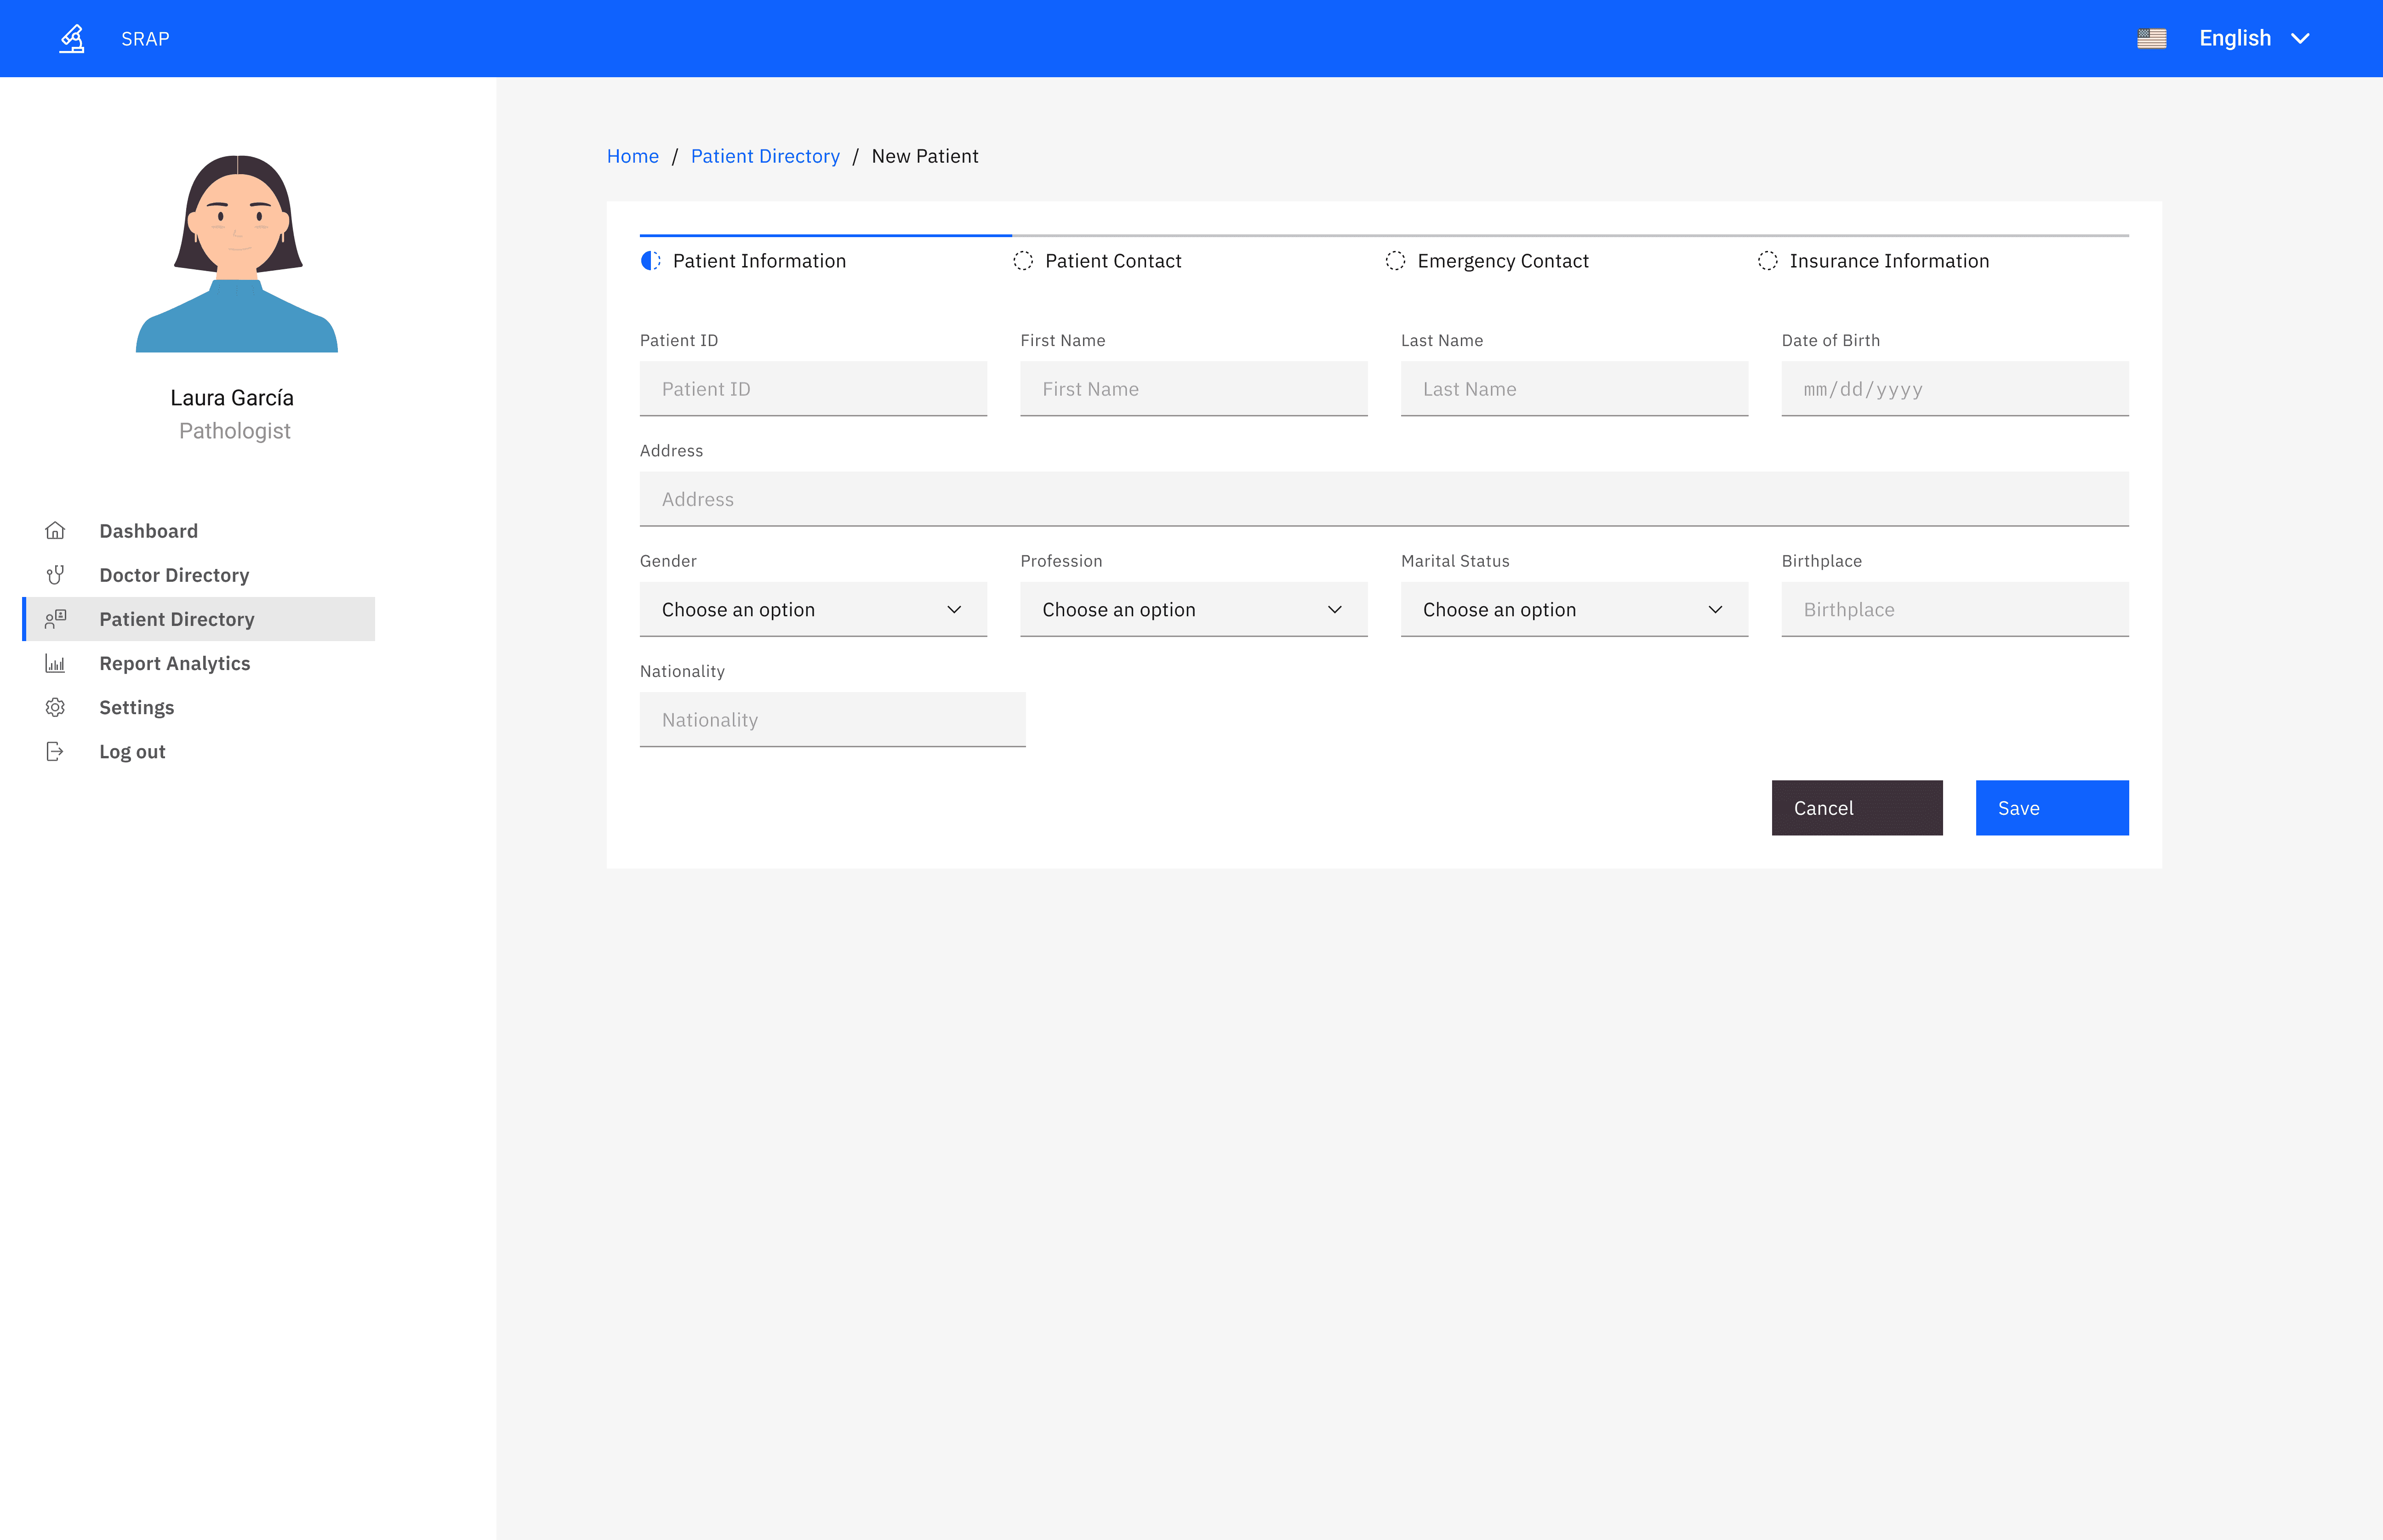Click the Settings gear icon
The width and height of the screenshot is (2383, 1540).
[x=55, y=707]
